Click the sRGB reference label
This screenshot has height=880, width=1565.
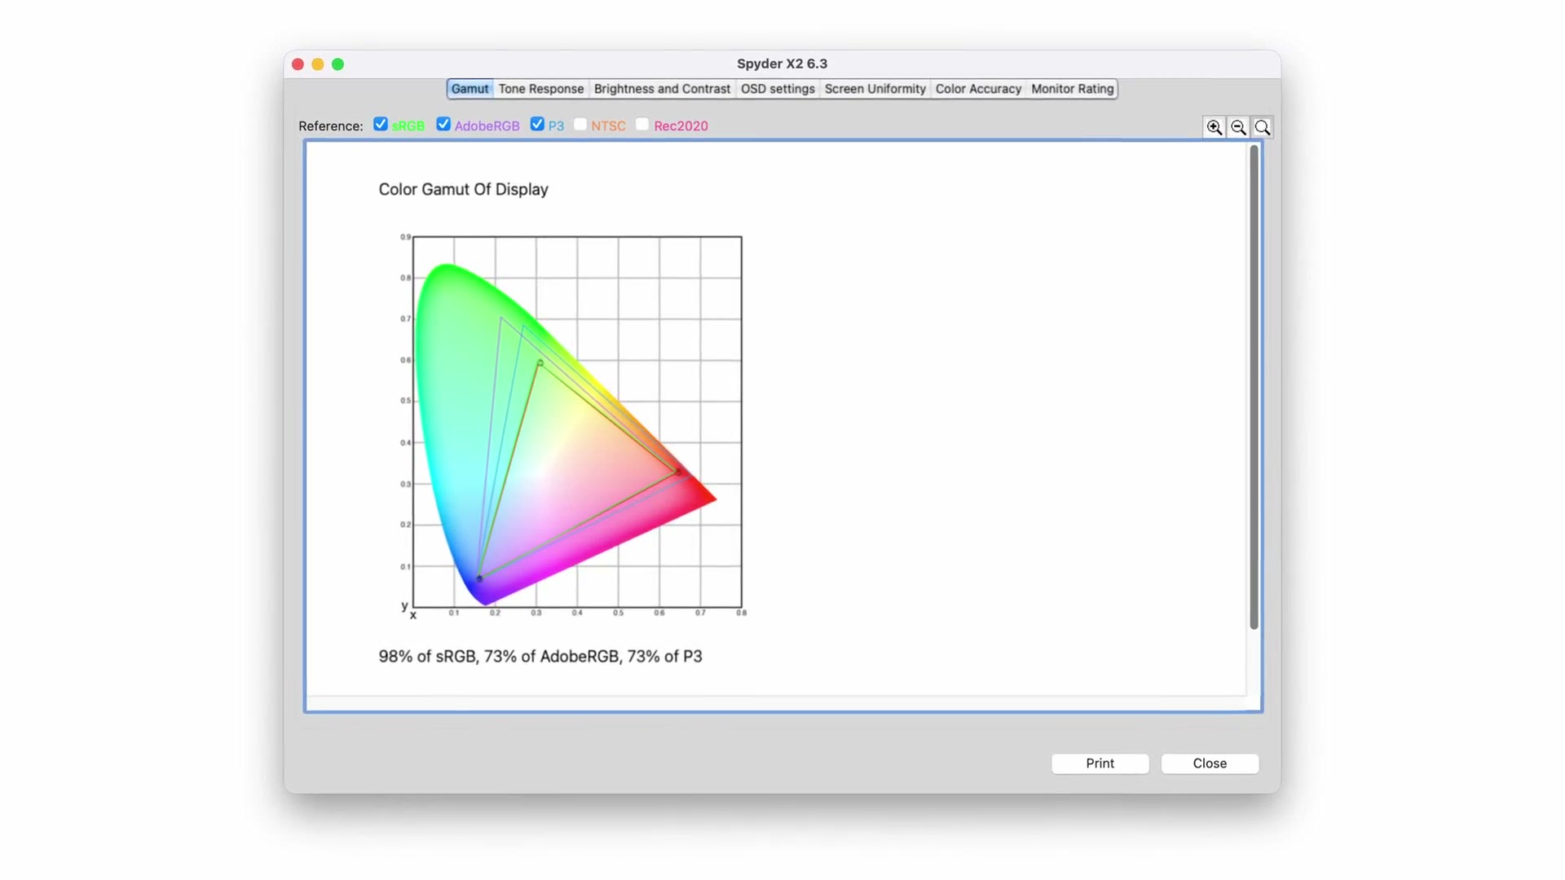pyautogui.click(x=408, y=126)
